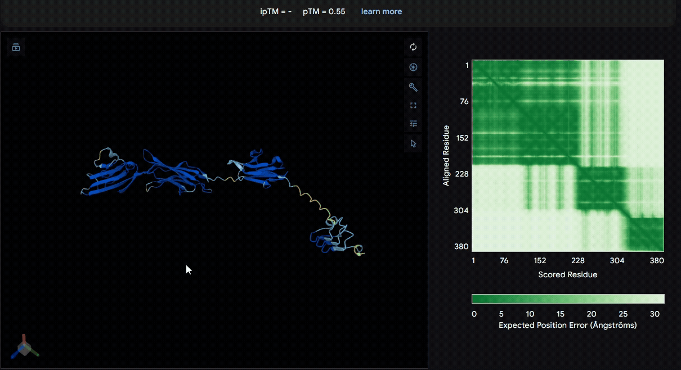
Task: Click the leftmost beta-sheet protein domain
Action: click(110, 173)
